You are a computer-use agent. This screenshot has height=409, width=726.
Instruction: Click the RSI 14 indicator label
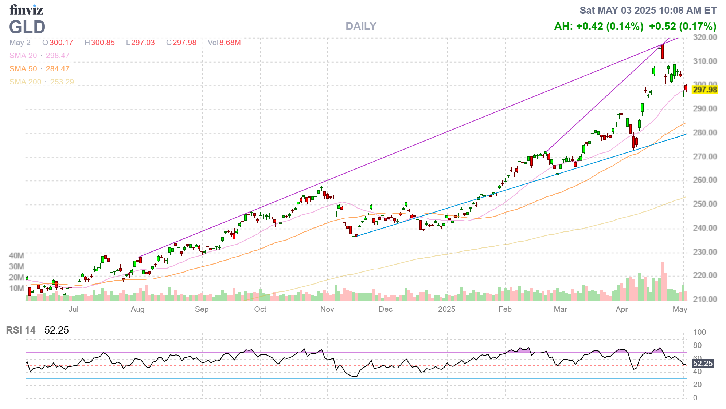coord(21,330)
